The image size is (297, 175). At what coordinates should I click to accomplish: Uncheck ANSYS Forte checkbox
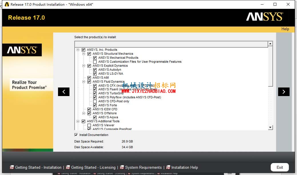click(95, 105)
